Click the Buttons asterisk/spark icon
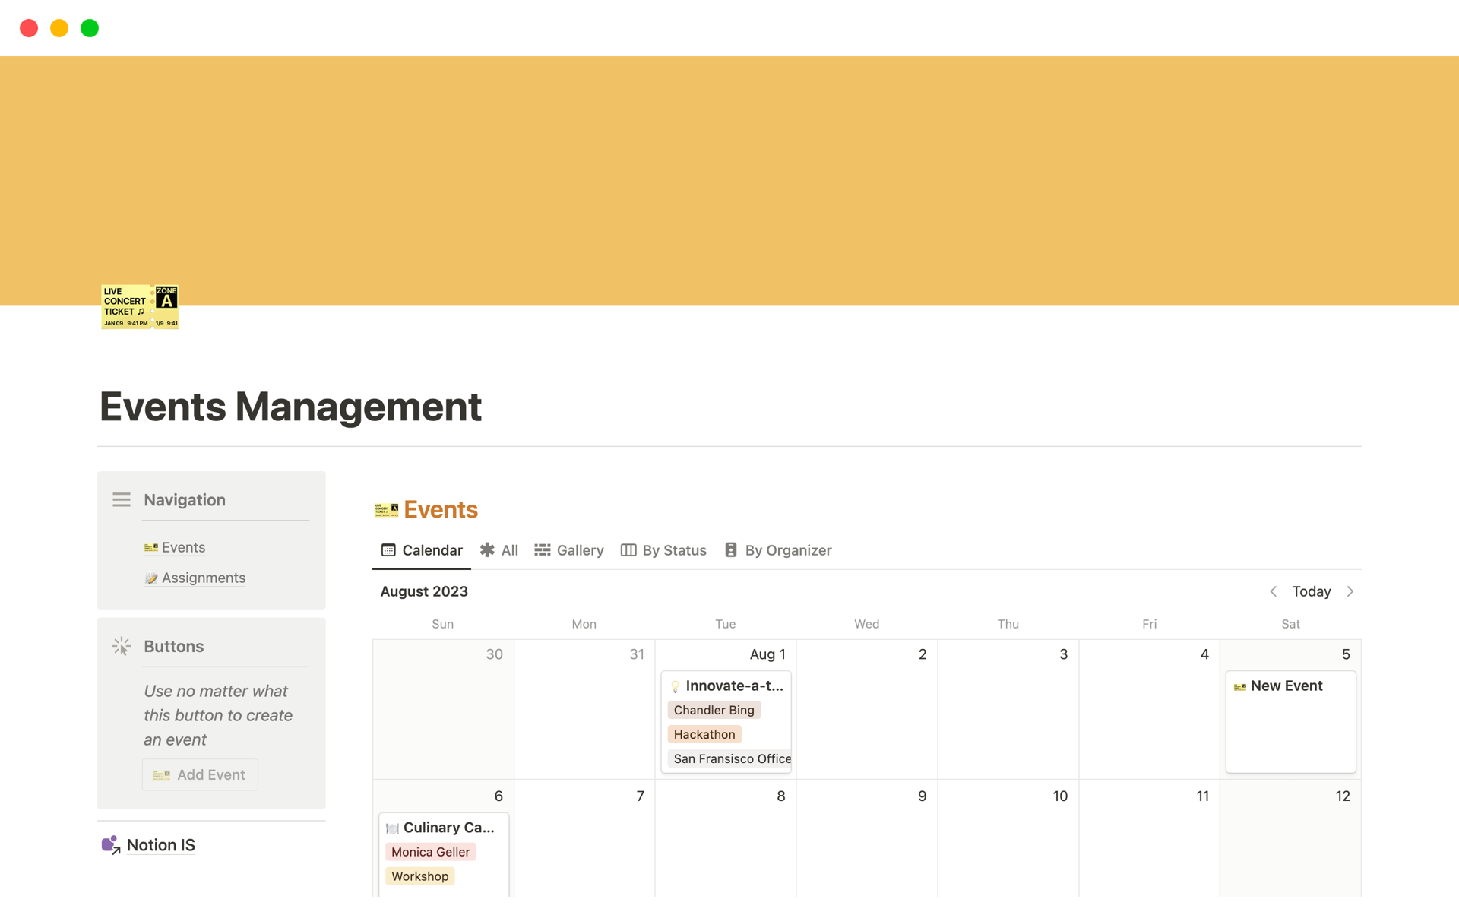 (122, 646)
